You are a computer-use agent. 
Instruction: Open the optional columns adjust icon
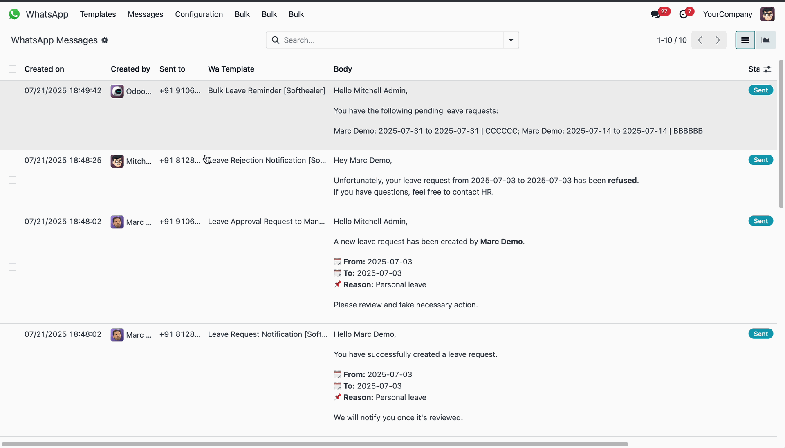tap(767, 69)
